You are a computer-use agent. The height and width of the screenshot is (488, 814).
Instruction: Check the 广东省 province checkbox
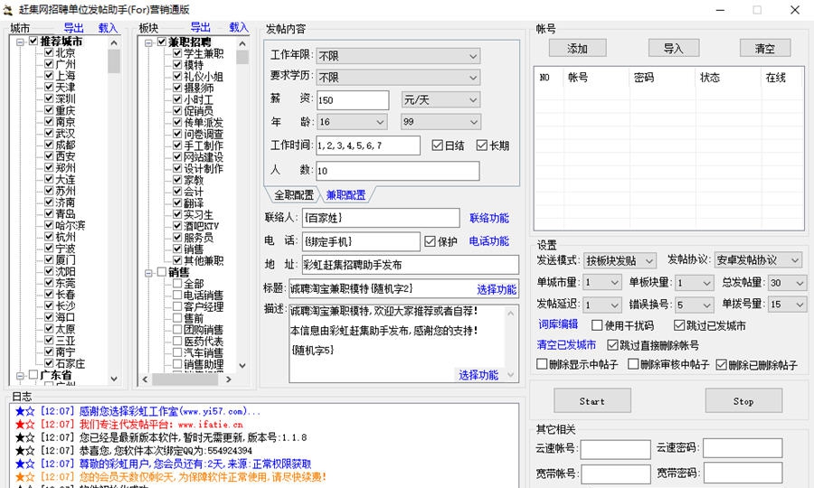(x=33, y=374)
